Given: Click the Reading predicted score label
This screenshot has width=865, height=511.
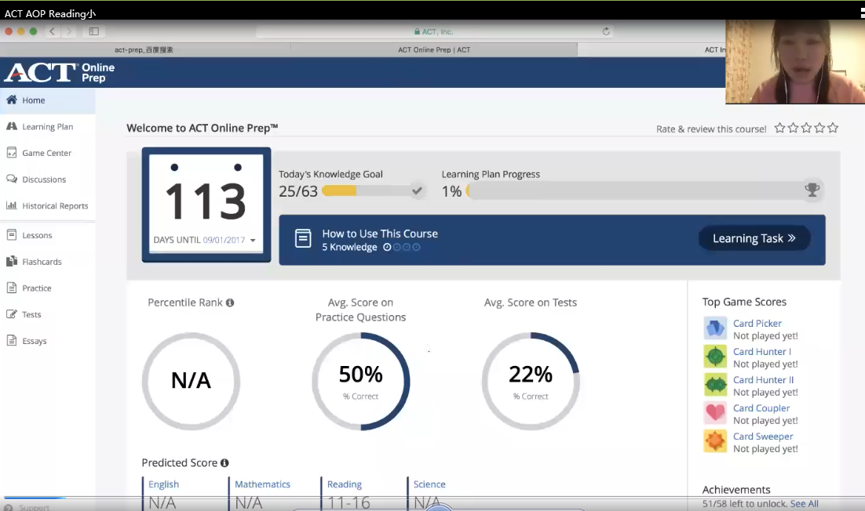Looking at the screenshot, I should [345, 484].
